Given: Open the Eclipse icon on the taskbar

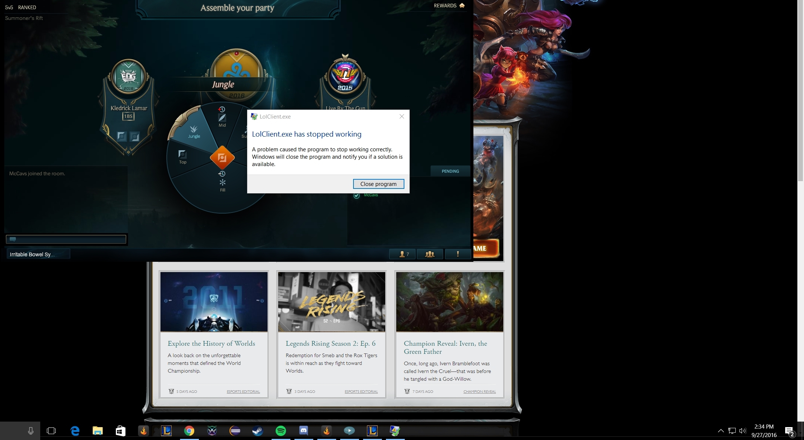Looking at the screenshot, I should pyautogui.click(x=235, y=431).
